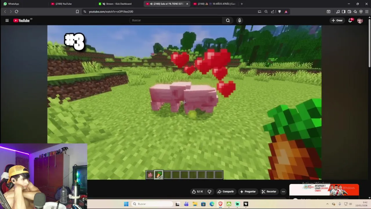The image size is (371, 209).
Task: Create a clip with Recortar
Action: 269,192
